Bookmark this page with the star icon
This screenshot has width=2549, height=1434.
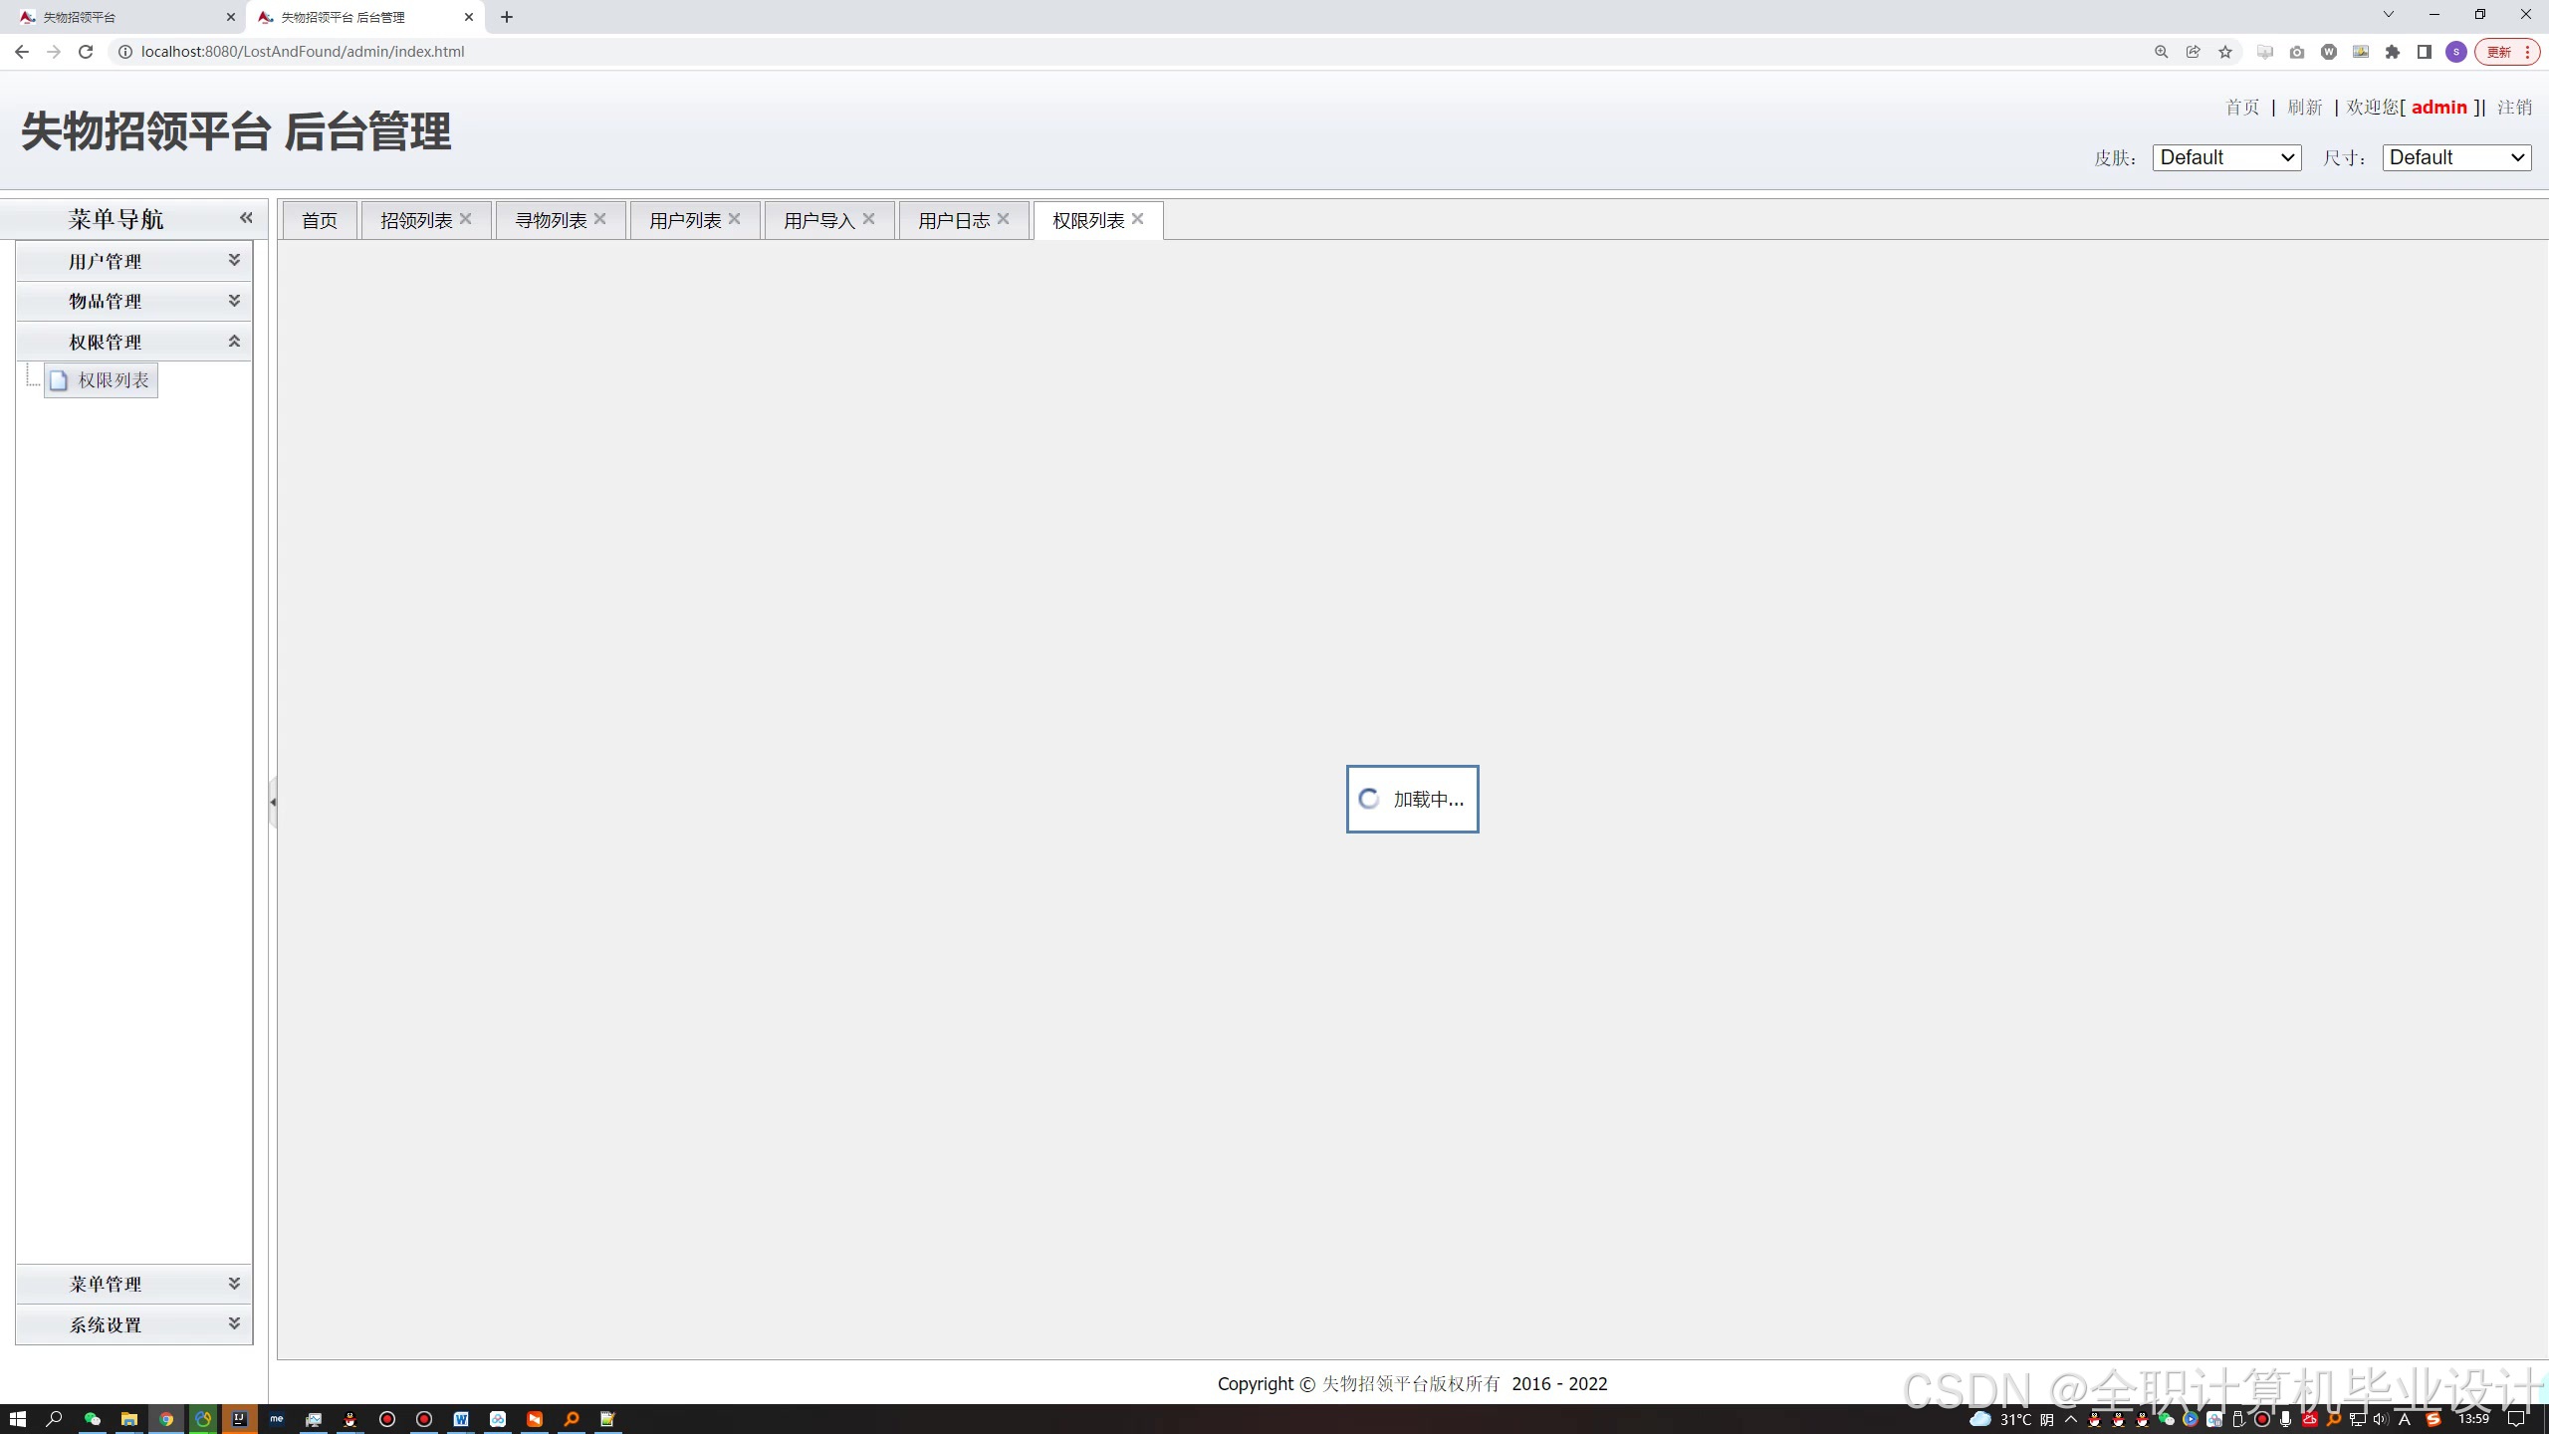tap(2225, 52)
